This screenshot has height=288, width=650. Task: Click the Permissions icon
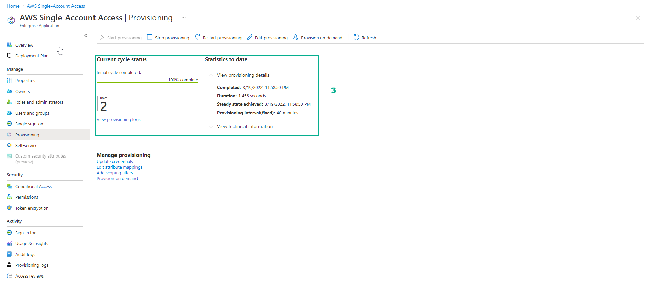(x=9, y=197)
